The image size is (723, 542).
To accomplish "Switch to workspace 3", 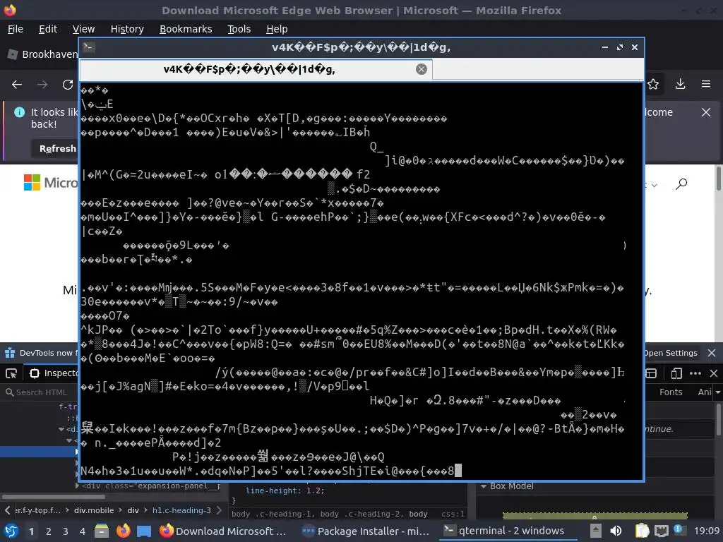I will [66, 531].
